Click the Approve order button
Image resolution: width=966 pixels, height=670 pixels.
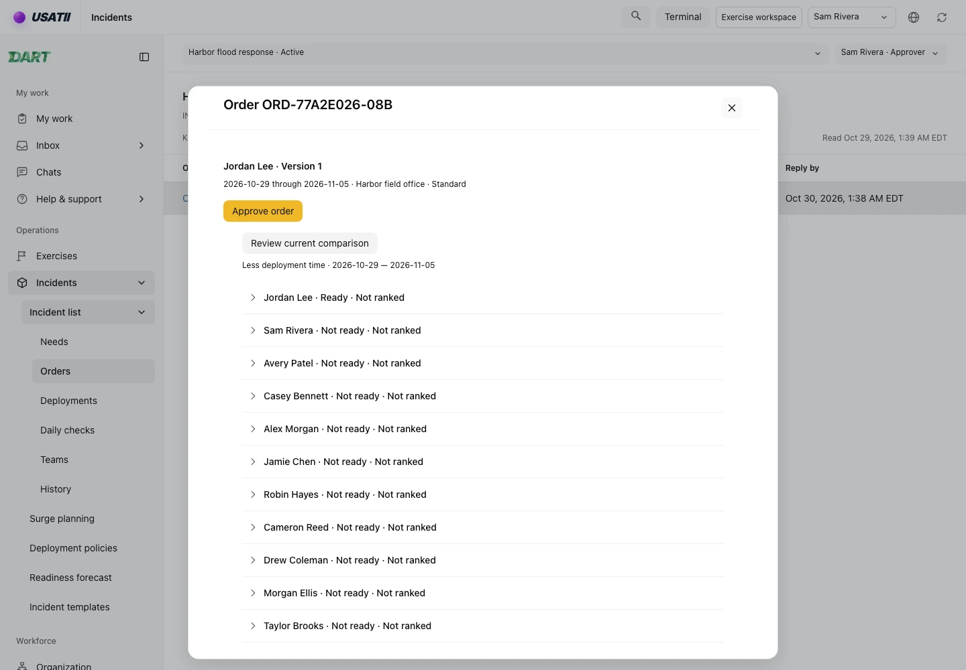pyautogui.click(x=263, y=211)
